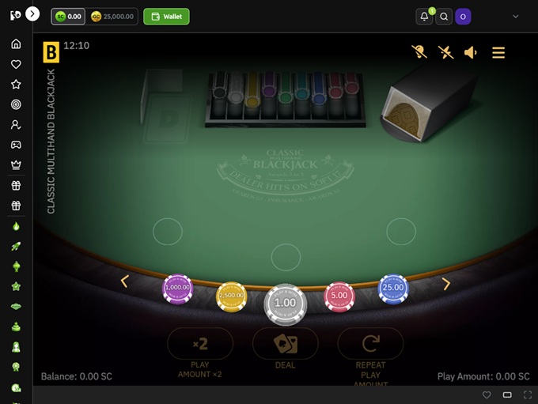This screenshot has height=404, width=538.
Task: Select the GC 25,000.00 balance tab
Action: tap(112, 17)
